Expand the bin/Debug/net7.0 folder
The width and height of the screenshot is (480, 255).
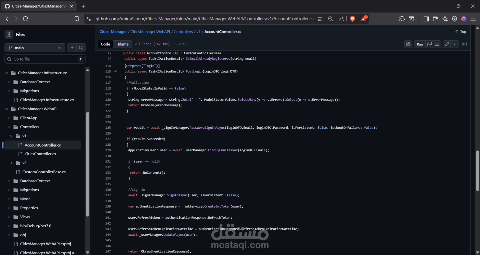tap(9, 226)
